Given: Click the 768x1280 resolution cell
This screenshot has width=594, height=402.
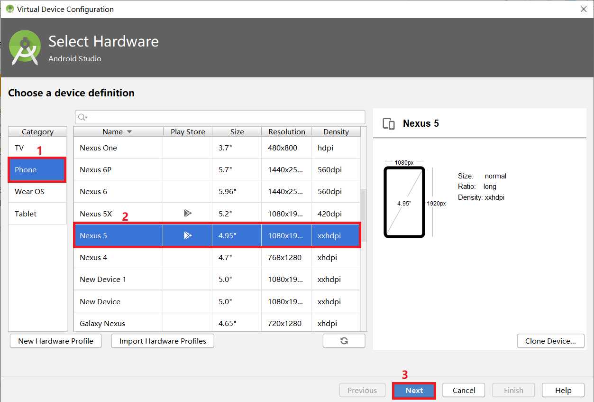Looking at the screenshot, I should [x=287, y=257].
